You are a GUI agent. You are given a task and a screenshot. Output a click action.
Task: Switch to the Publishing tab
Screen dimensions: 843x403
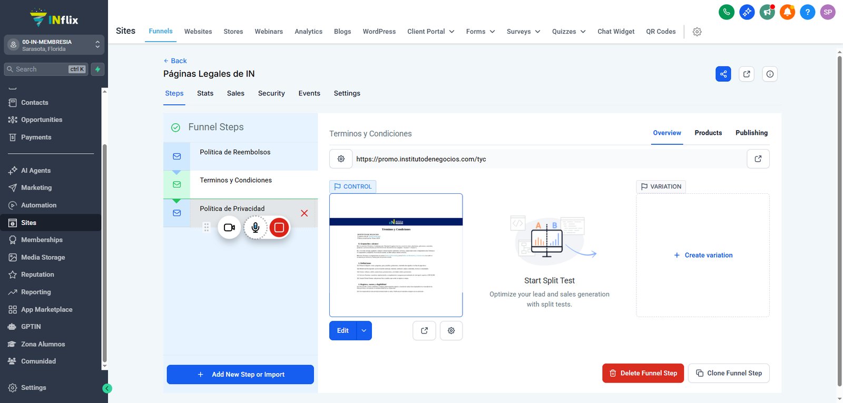pos(751,133)
